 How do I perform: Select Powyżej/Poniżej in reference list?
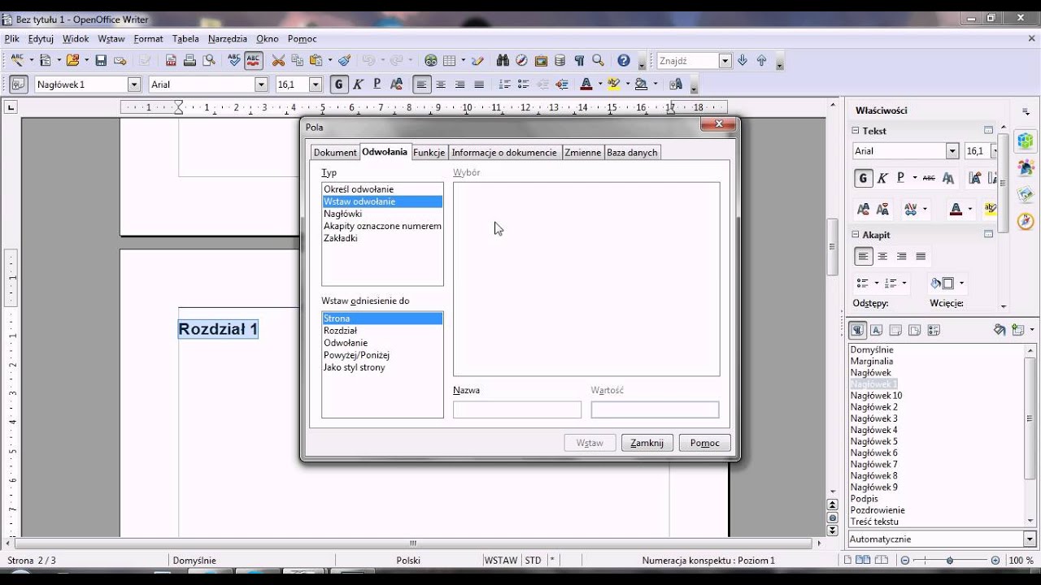[x=382, y=355]
